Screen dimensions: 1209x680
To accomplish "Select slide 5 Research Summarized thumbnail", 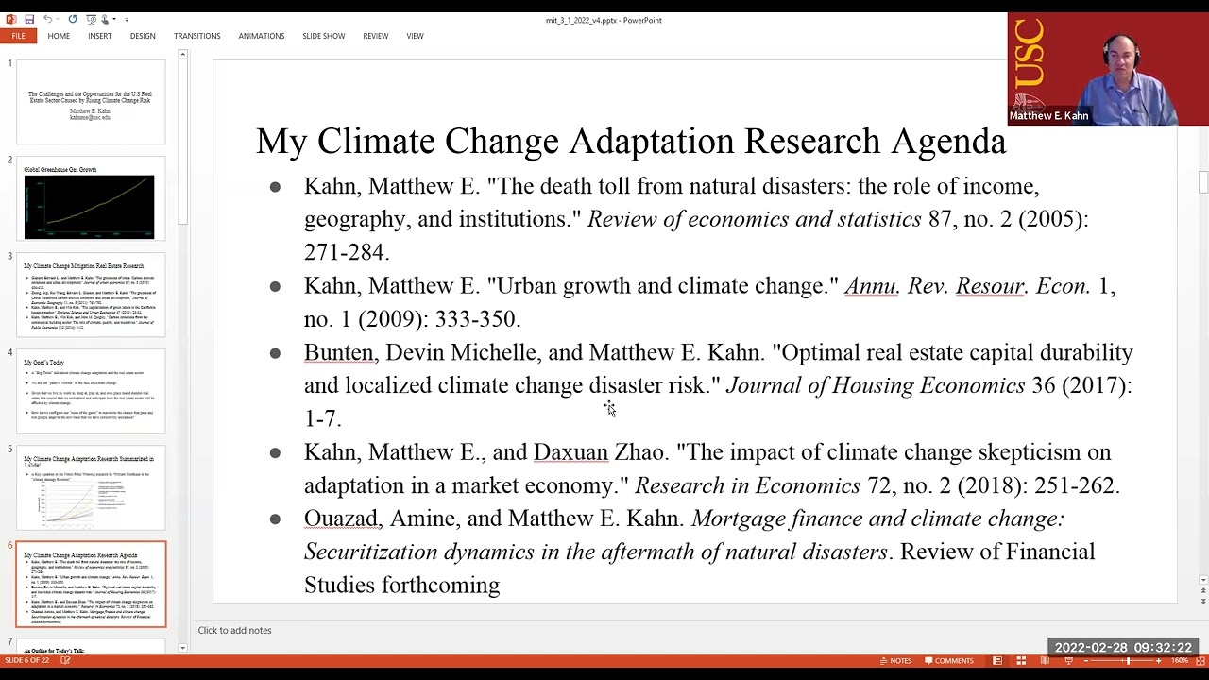I will [x=90, y=487].
